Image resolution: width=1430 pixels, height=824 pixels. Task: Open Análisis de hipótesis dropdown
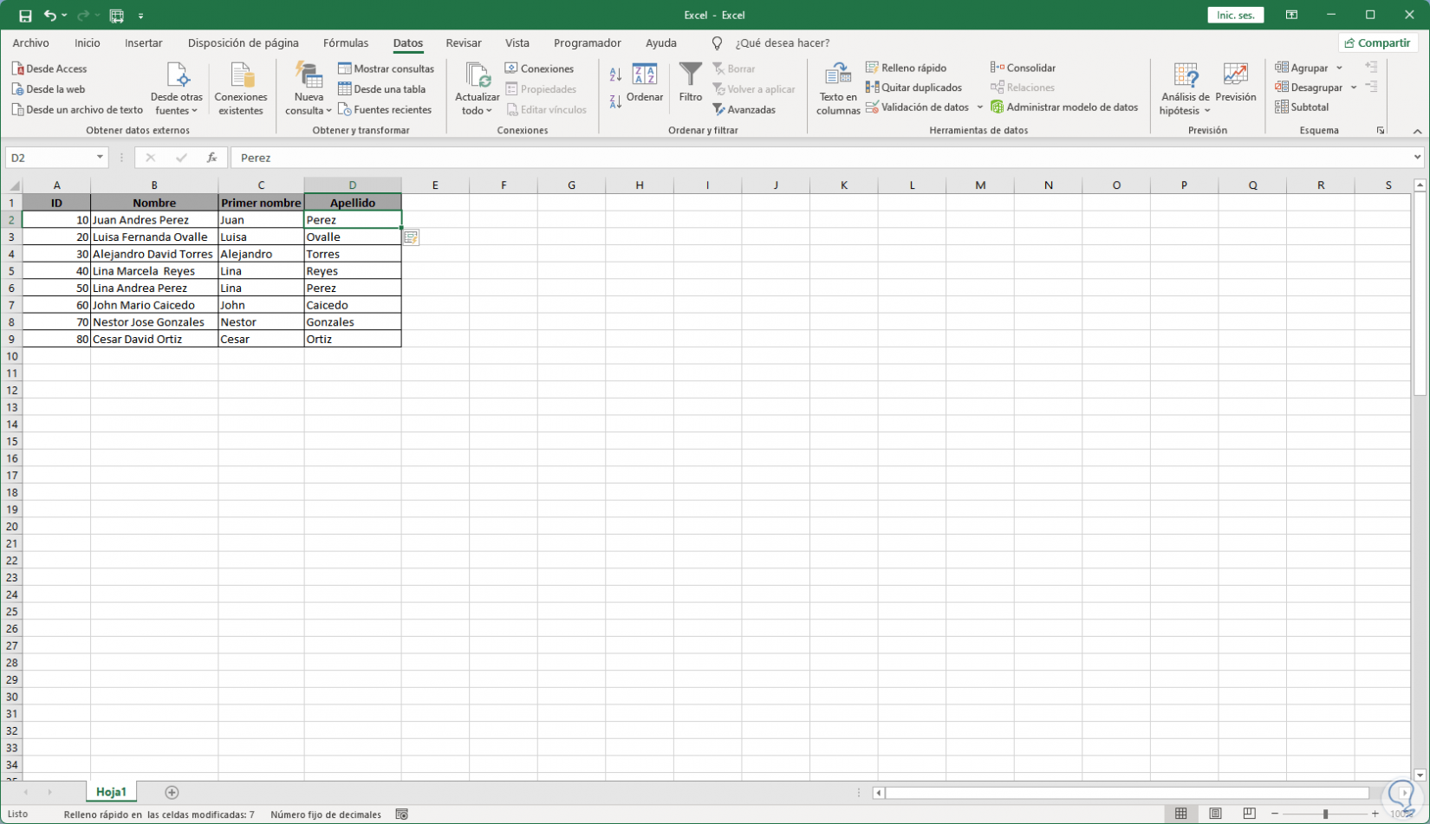(1185, 89)
